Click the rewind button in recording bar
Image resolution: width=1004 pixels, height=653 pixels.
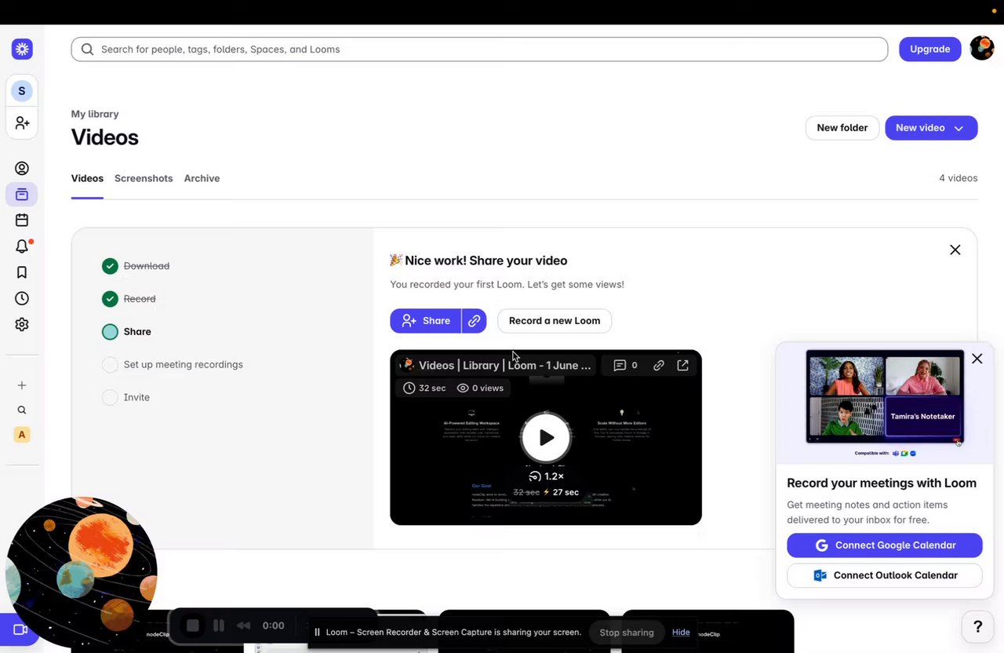pyautogui.click(x=244, y=626)
